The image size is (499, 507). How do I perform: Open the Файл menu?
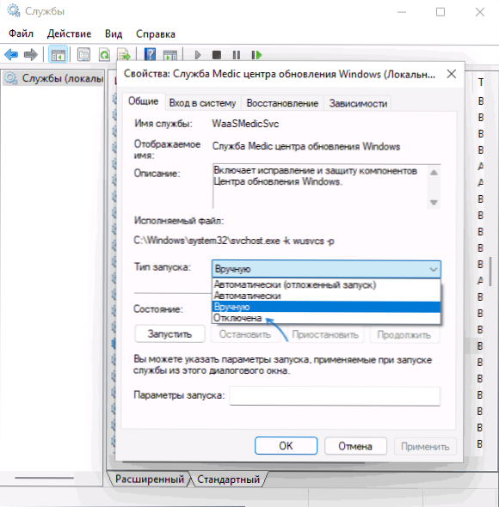pyautogui.click(x=21, y=34)
